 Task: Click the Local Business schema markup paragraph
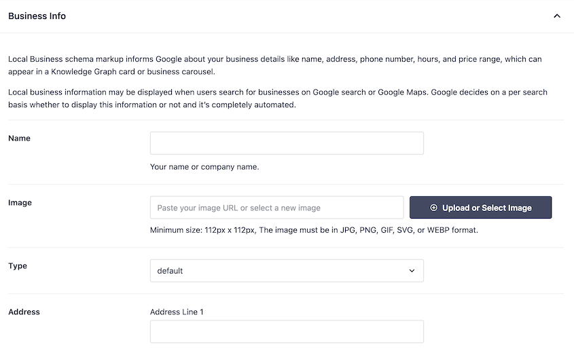274,60
